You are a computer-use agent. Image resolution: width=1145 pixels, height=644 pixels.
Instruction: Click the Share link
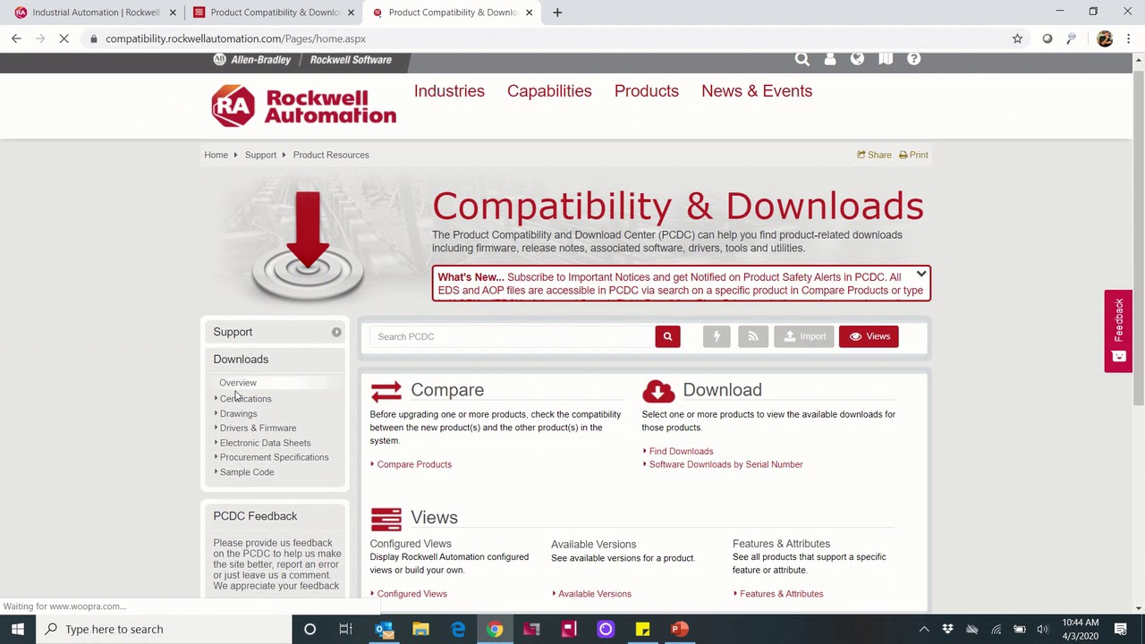pos(875,155)
